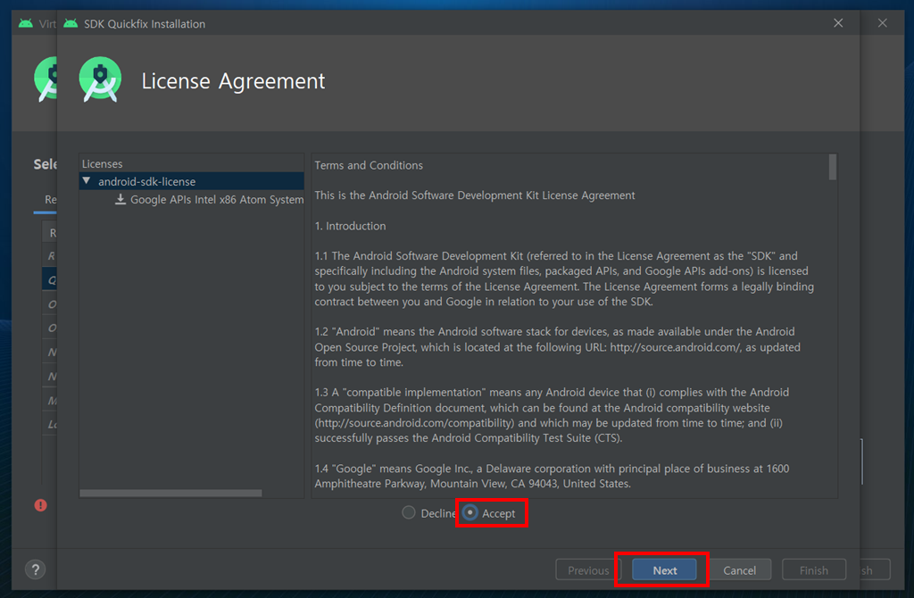Click the License Agreement title text
The width and height of the screenshot is (914, 598).
(x=233, y=80)
